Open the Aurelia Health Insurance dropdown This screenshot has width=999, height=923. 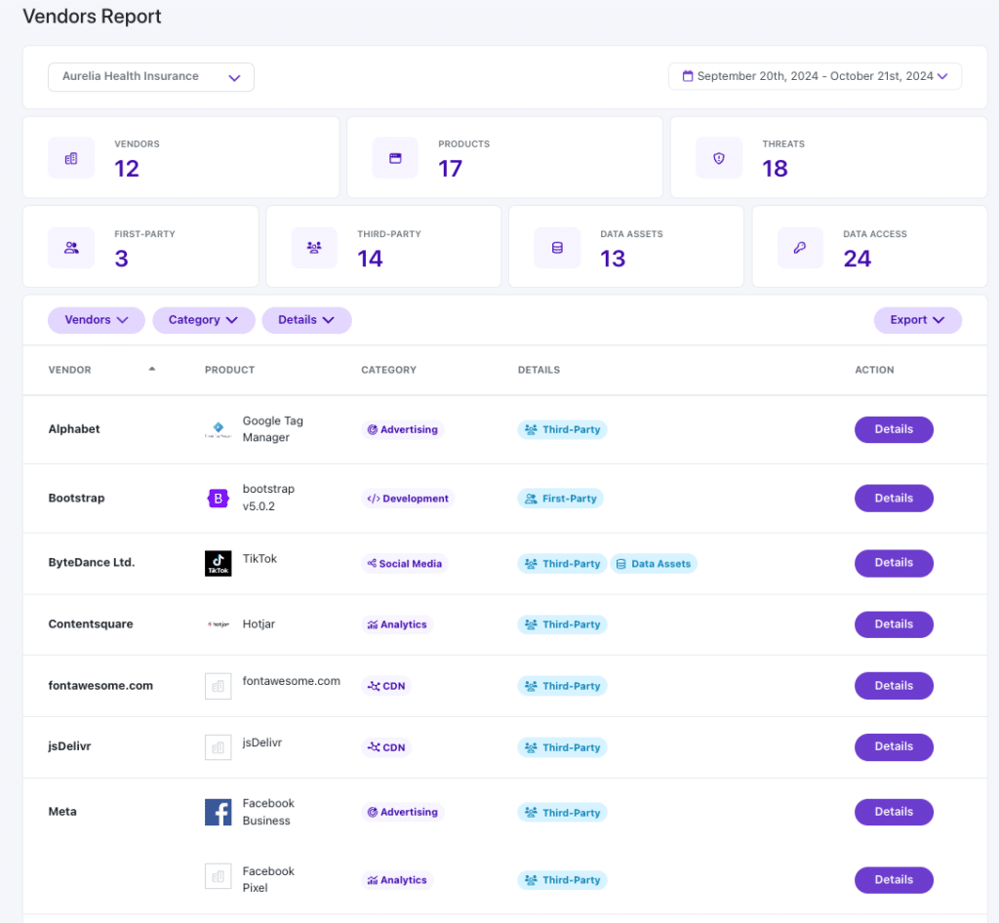point(151,77)
